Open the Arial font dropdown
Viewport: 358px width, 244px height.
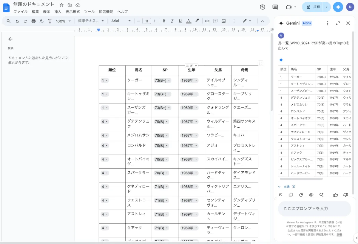[x=121, y=21]
